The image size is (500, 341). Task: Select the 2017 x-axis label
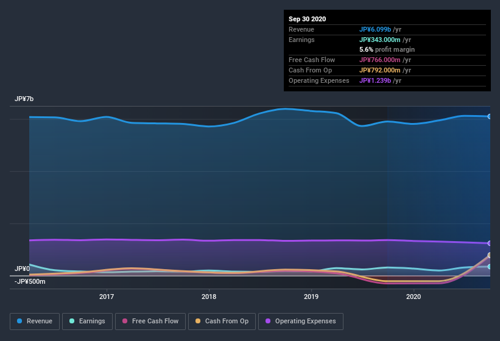(107, 297)
